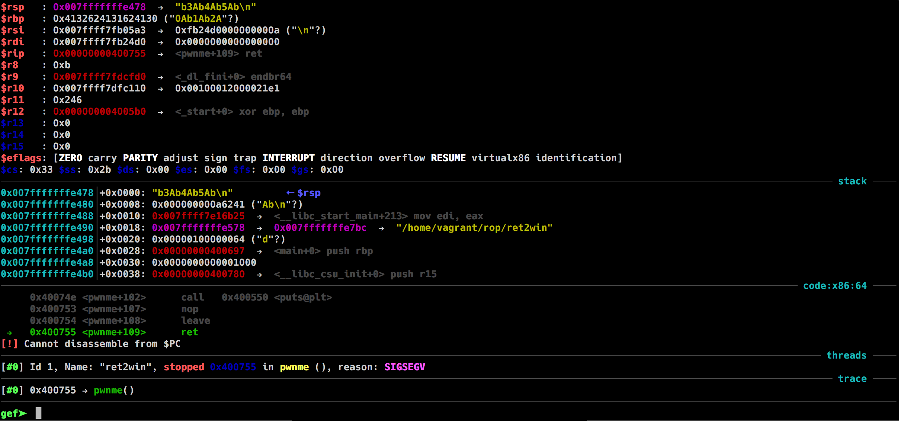
Task: Click the pwnme() function in trace
Action: tap(114, 390)
